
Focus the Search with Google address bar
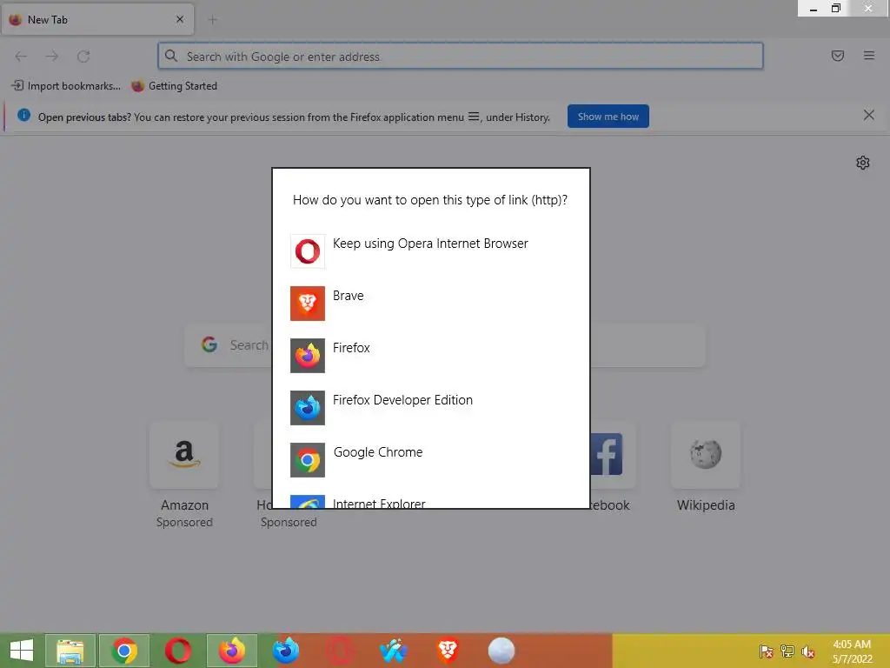click(461, 57)
